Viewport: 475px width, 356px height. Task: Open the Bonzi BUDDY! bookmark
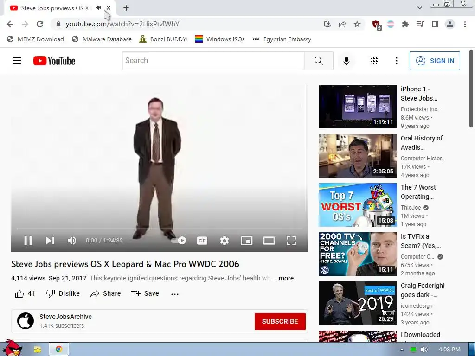[164, 39]
